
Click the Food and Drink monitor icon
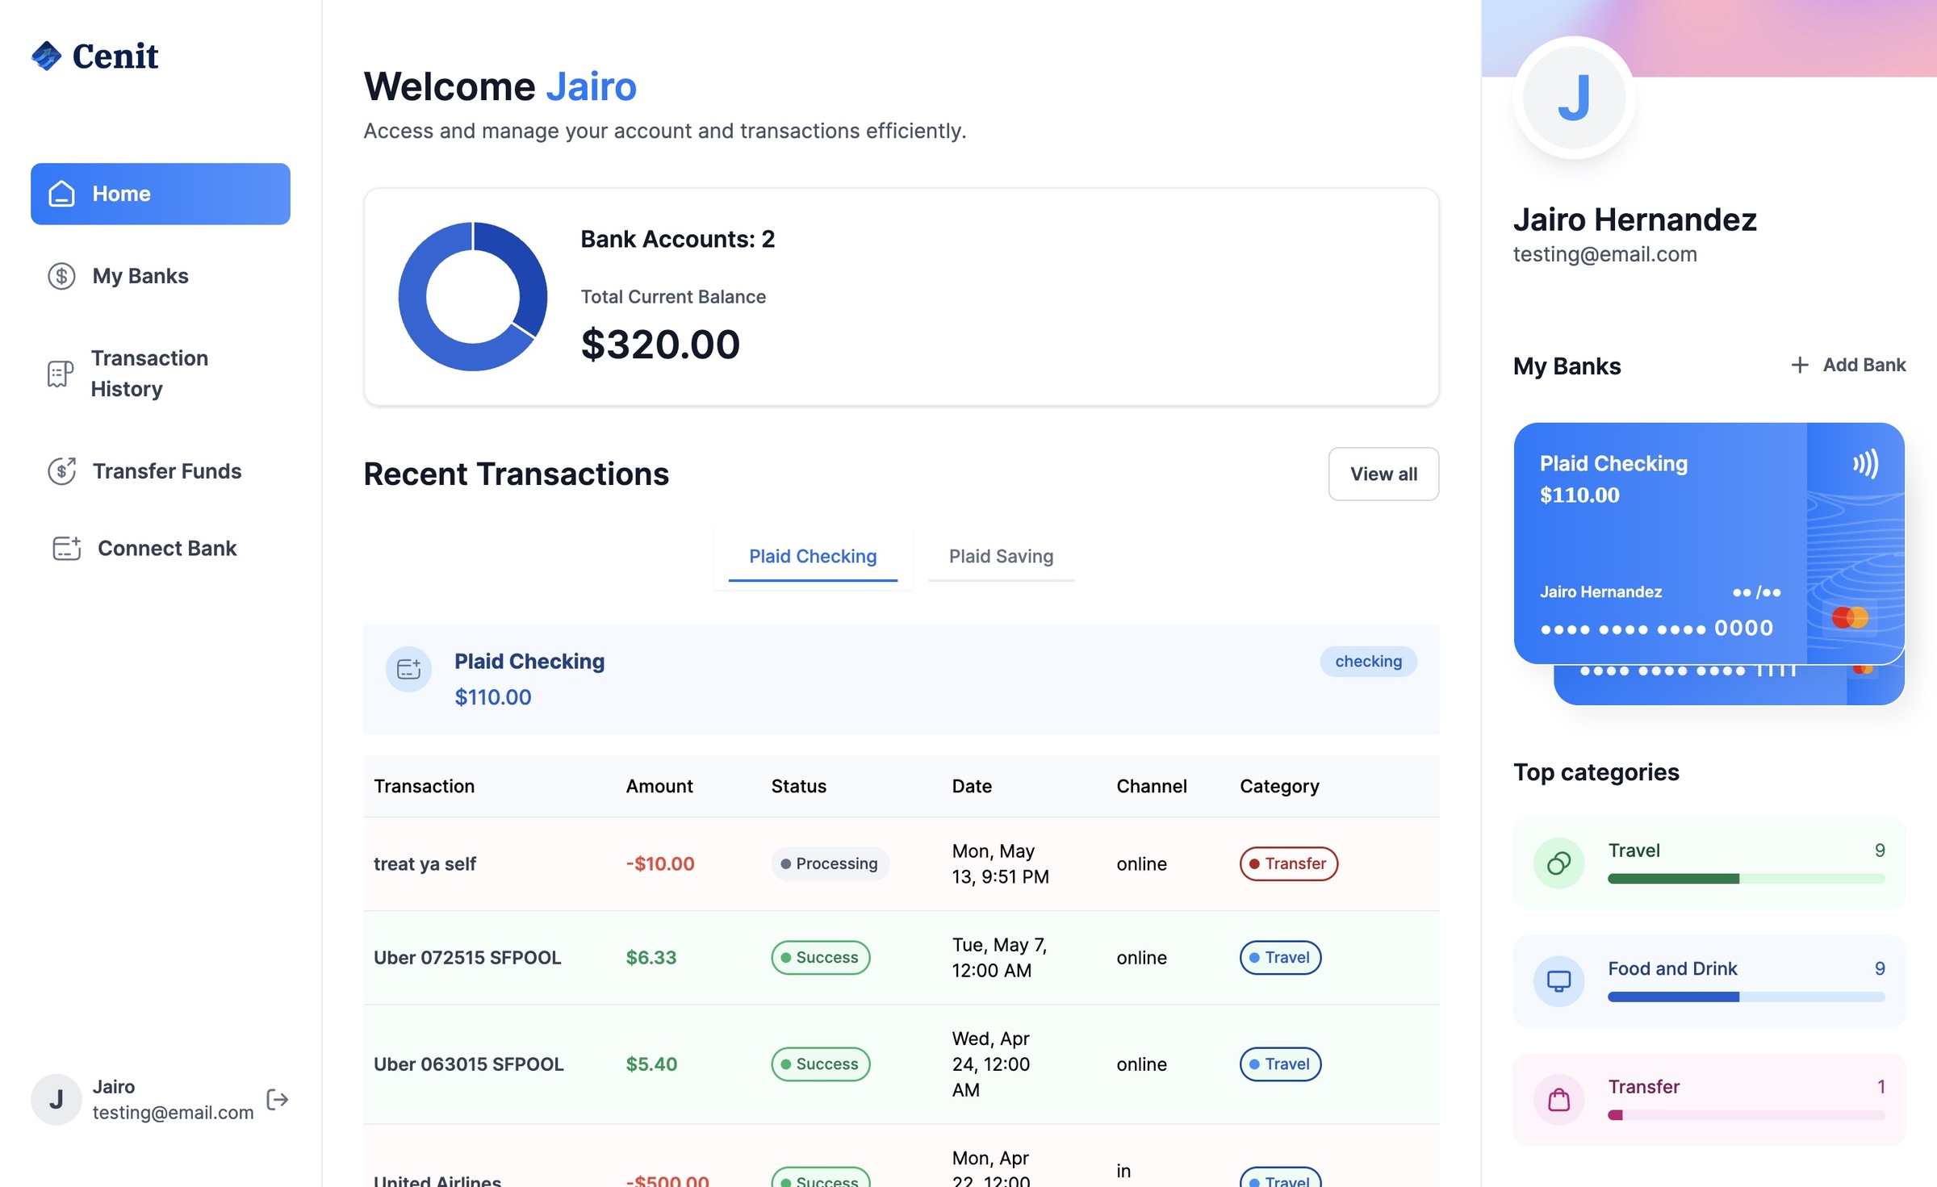tap(1558, 981)
